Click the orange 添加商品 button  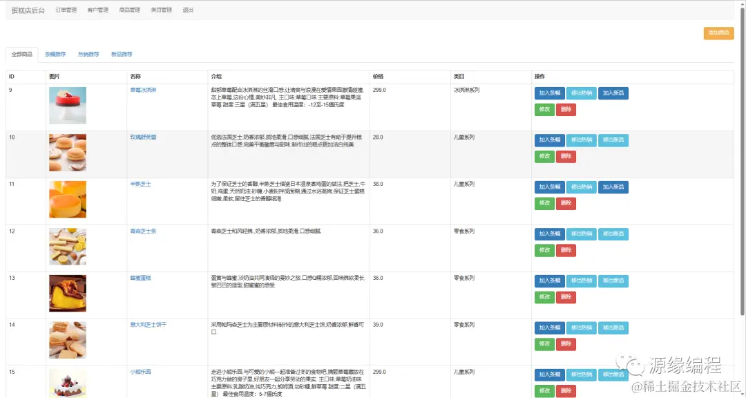(718, 32)
